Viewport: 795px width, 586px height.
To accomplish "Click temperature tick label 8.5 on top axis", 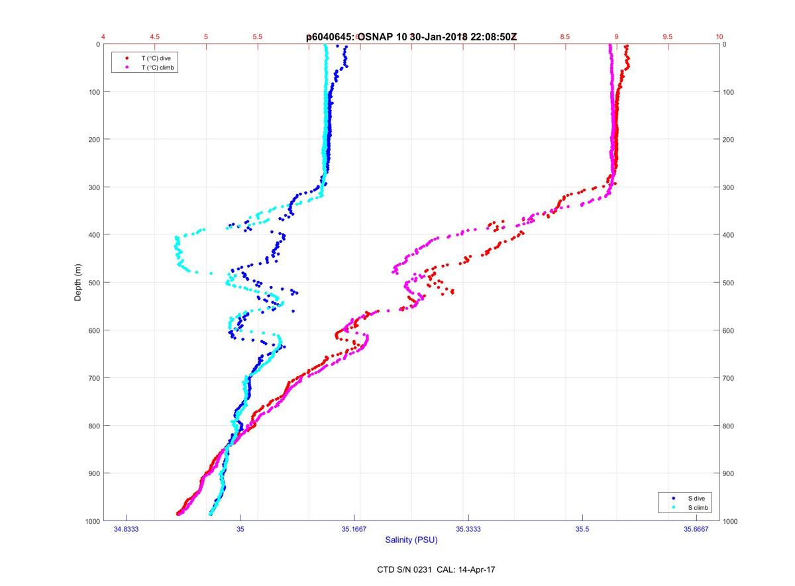I will (x=565, y=37).
